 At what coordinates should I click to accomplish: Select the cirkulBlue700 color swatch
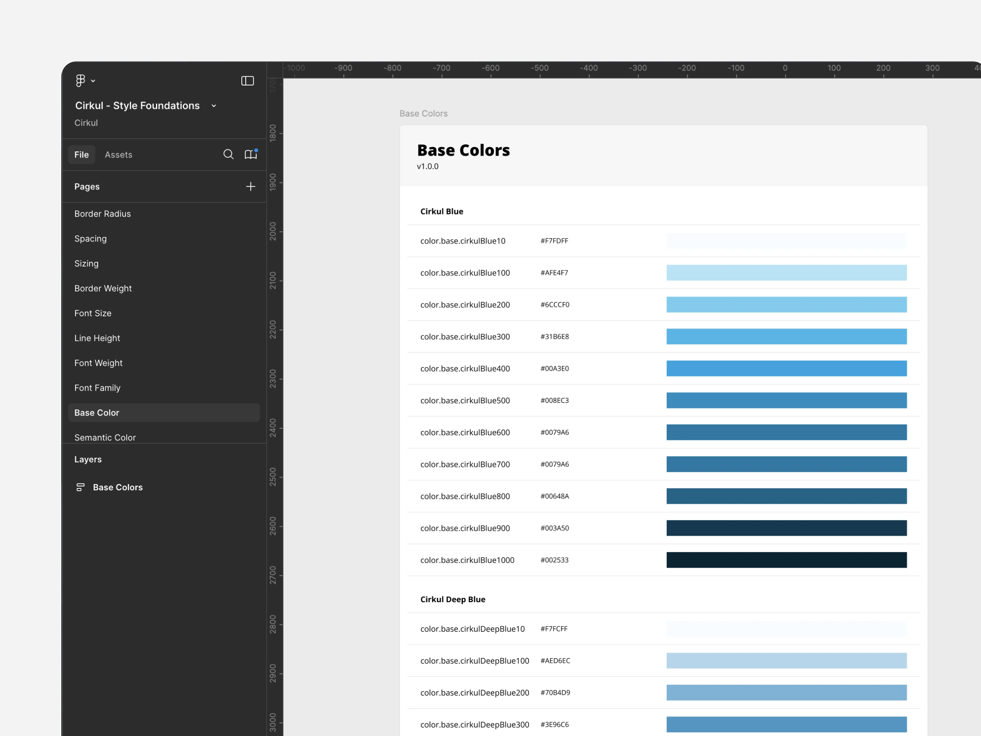(786, 465)
